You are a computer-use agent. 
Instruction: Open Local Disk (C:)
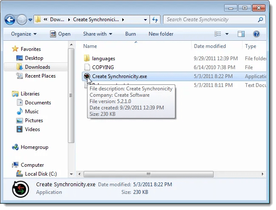pyautogui.click(x=41, y=174)
